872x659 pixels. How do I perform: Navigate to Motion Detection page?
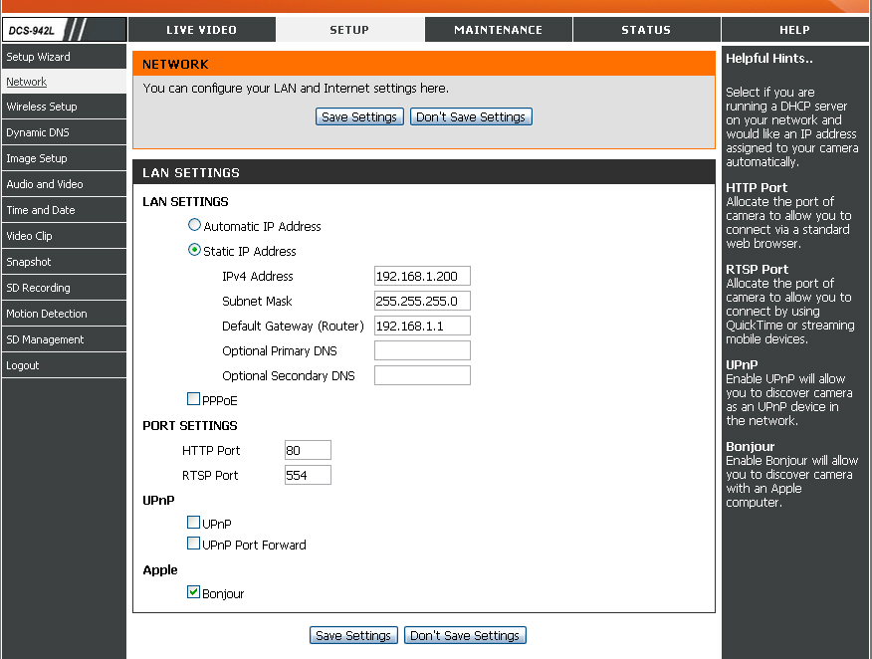click(x=47, y=314)
